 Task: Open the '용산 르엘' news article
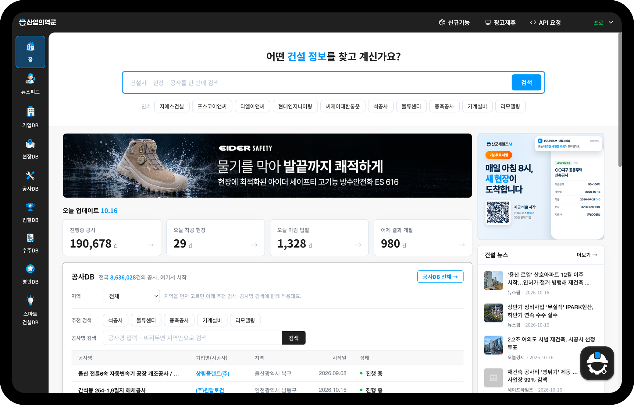click(548, 279)
